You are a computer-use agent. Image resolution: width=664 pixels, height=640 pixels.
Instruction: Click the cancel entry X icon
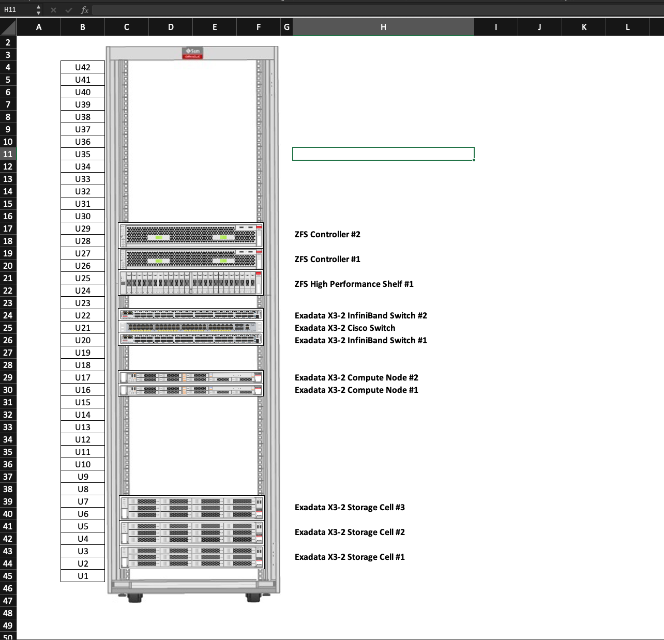coord(54,10)
